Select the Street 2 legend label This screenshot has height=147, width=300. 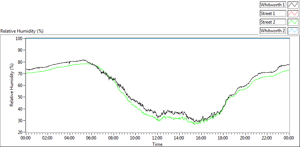click(273, 22)
